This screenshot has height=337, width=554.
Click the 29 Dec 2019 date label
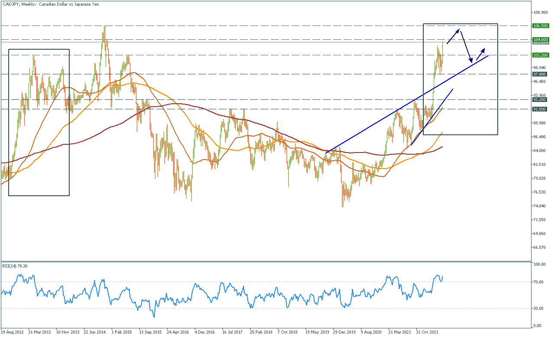click(345, 332)
